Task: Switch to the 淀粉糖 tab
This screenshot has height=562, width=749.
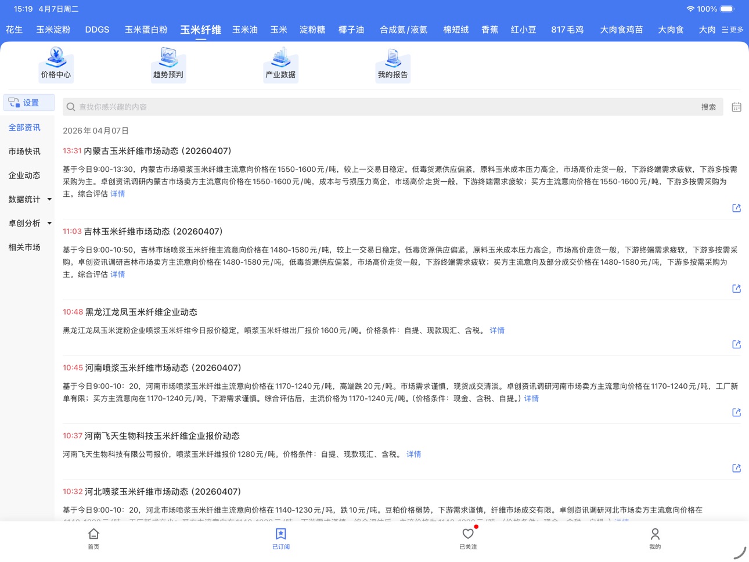Action: (x=312, y=30)
